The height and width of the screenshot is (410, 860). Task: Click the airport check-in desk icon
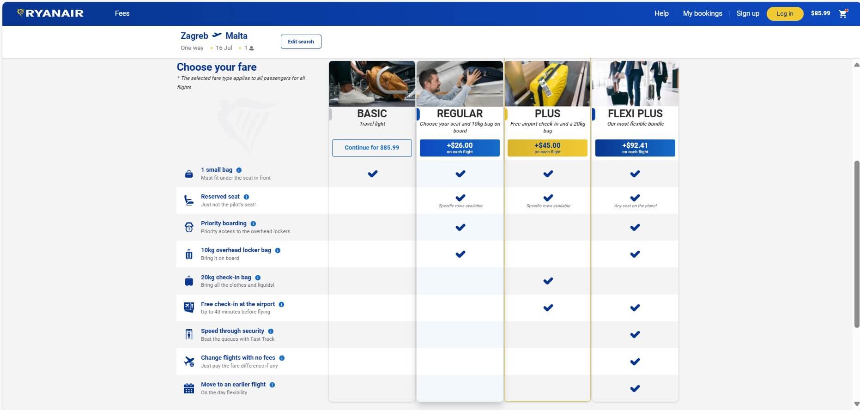tap(189, 307)
